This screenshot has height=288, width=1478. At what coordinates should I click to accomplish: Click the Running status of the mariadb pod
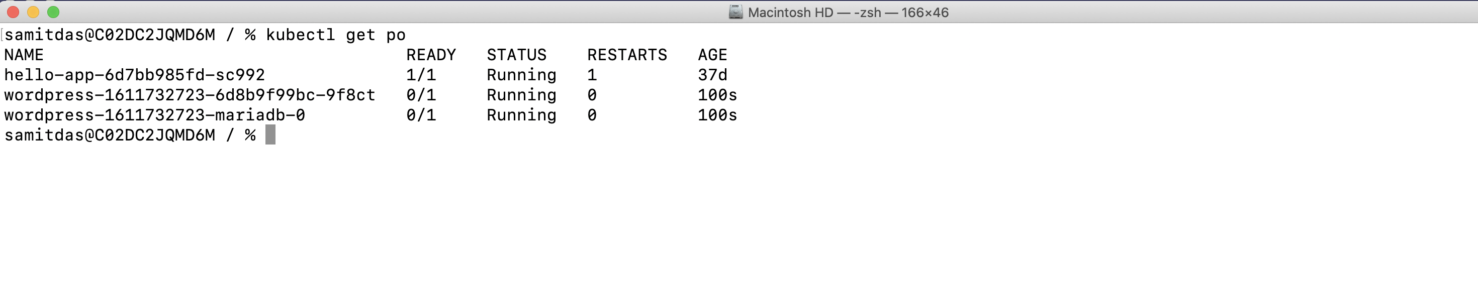tap(521, 115)
